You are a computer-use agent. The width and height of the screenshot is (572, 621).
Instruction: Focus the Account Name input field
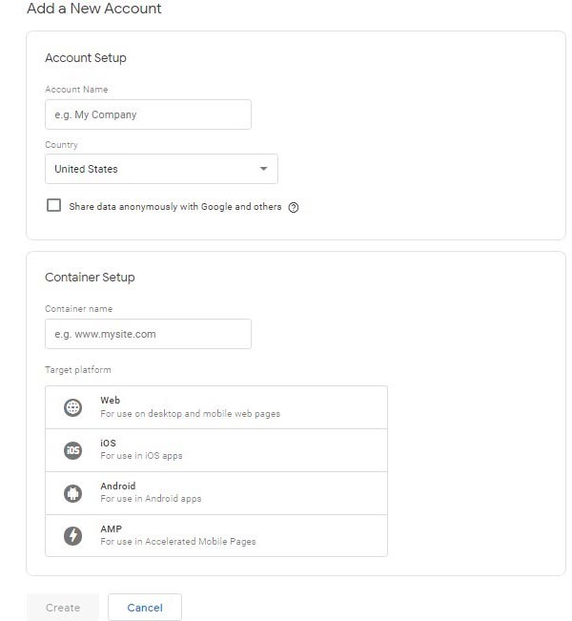(148, 114)
